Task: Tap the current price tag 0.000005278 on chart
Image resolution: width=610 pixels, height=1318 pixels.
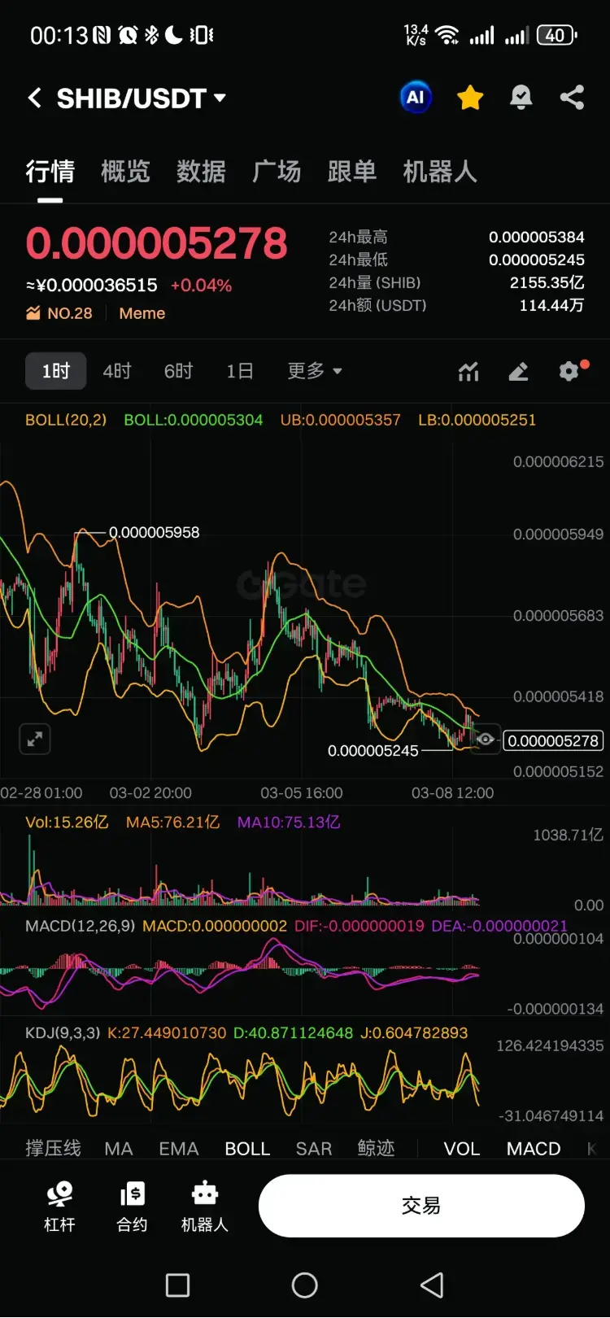Action: (x=554, y=740)
